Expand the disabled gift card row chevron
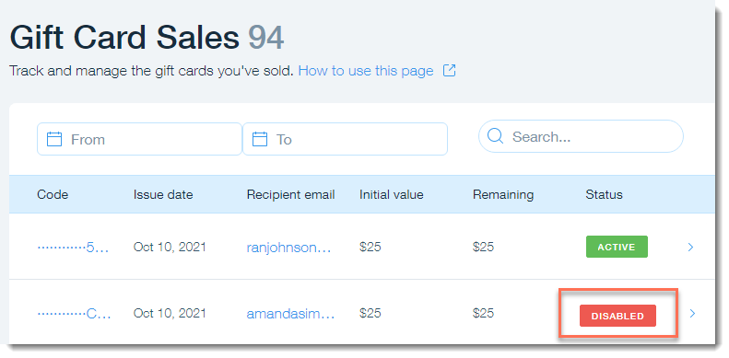The height and width of the screenshot is (358, 729). (692, 314)
